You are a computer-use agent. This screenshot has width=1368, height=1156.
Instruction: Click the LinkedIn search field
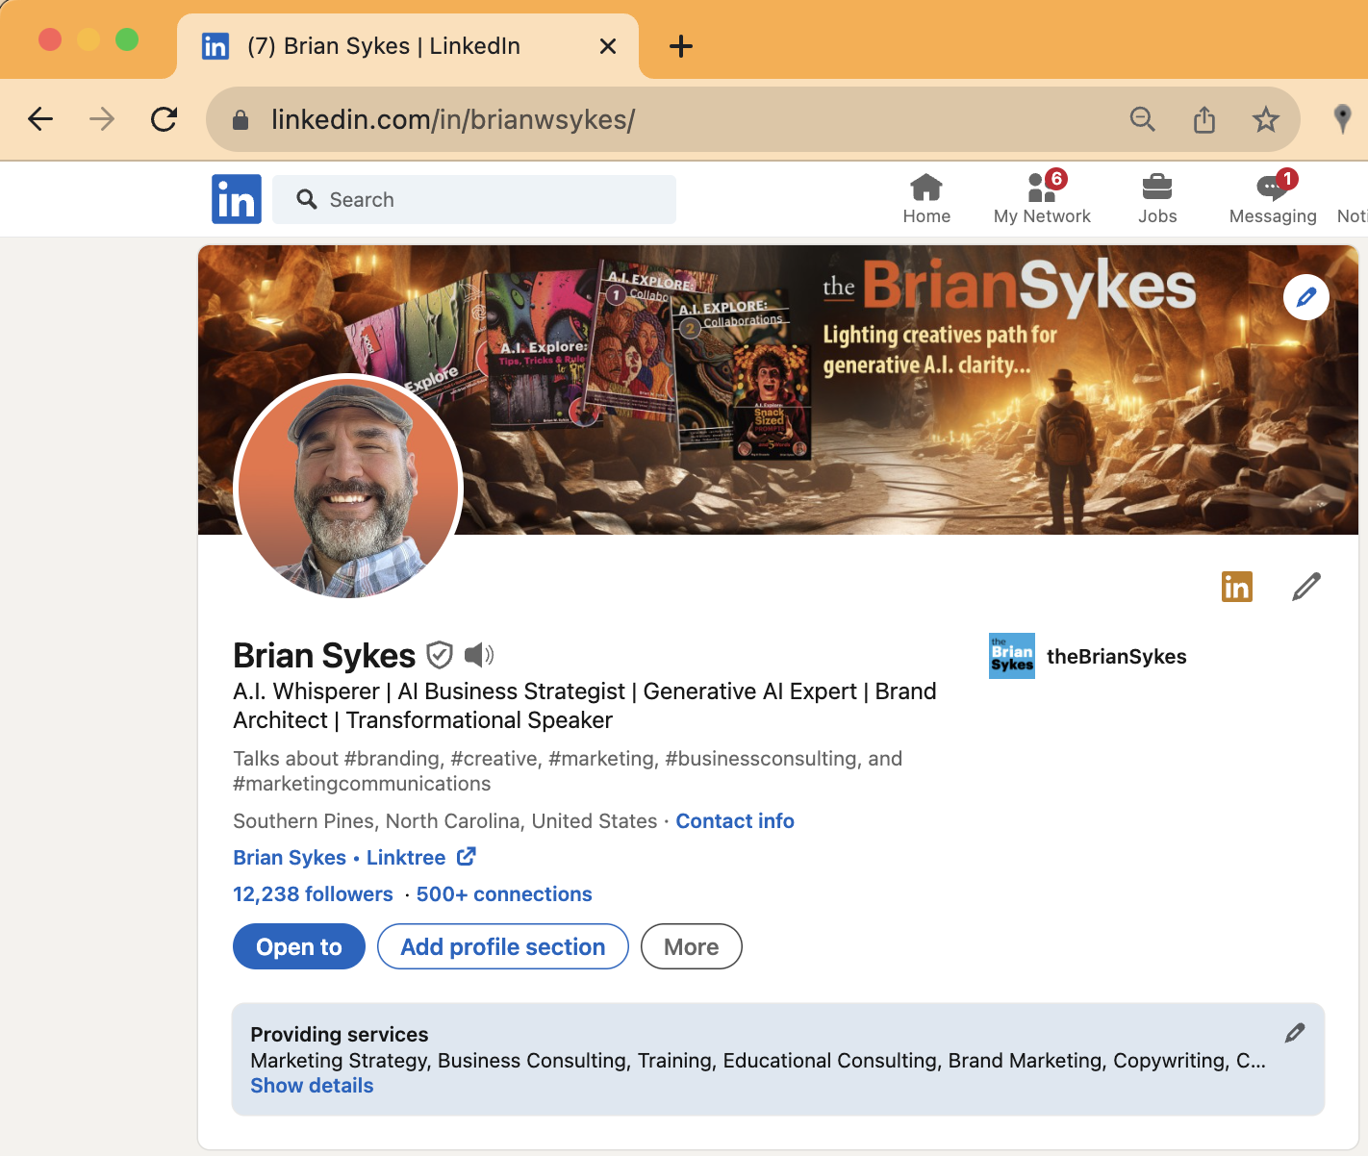click(x=474, y=199)
